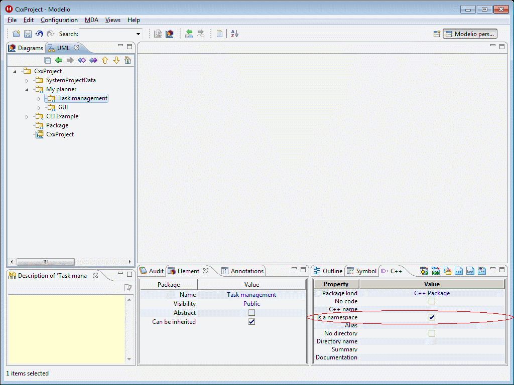Open the File menu

coord(12,20)
